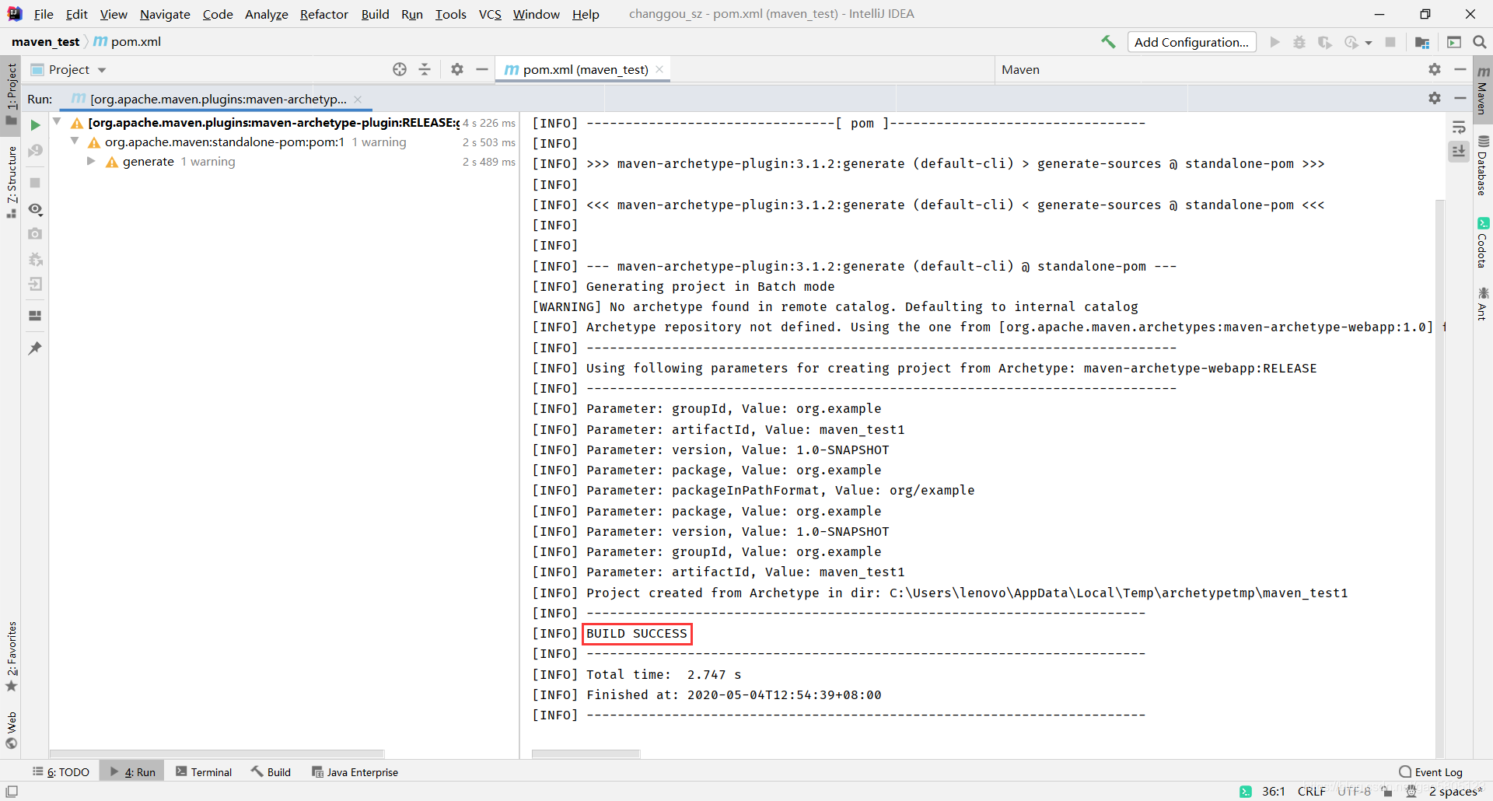
Task: Collapse the maven-archetype-plugin root node
Action: [x=57, y=121]
